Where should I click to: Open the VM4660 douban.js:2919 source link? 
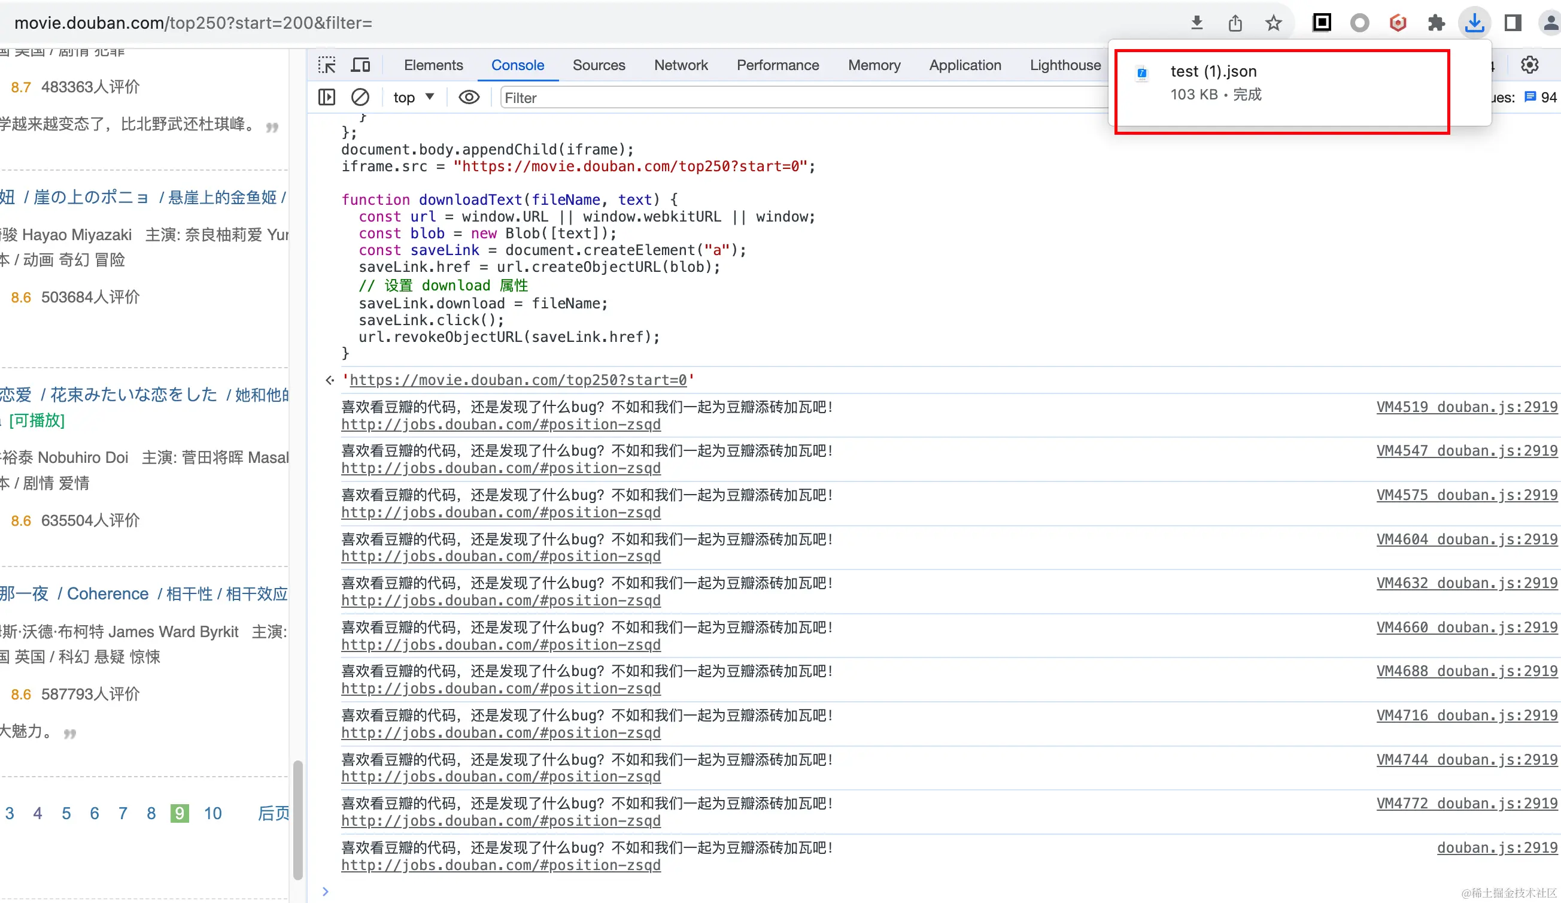tap(1467, 627)
